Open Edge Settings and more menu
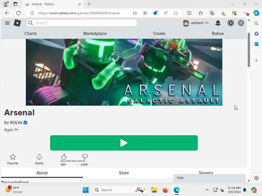The width and height of the screenshot is (262, 196). click(246, 13)
